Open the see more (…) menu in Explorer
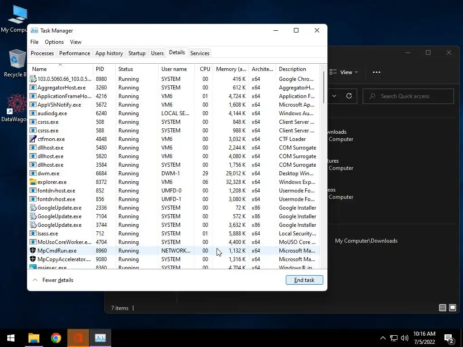Image resolution: width=463 pixels, height=347 pixels. (377, 72)
